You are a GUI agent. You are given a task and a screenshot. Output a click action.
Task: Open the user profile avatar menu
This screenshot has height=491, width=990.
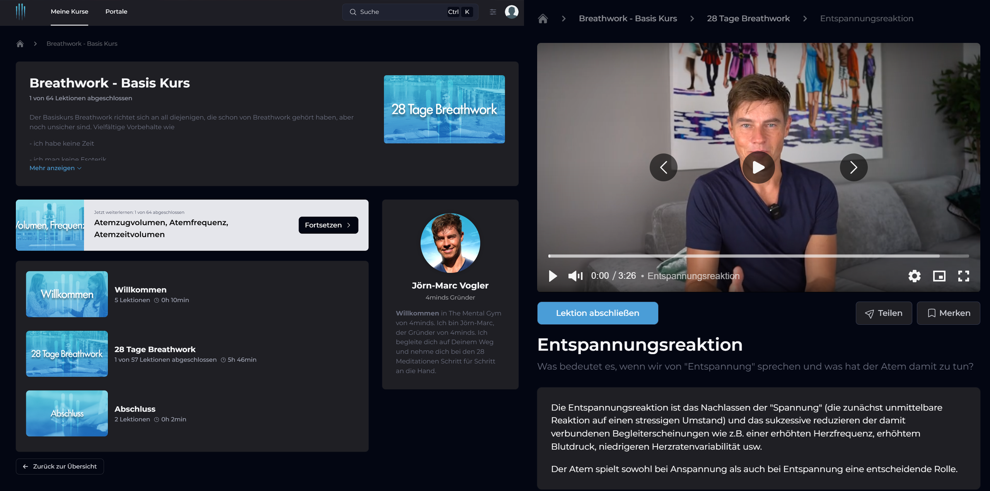[511, 12]
